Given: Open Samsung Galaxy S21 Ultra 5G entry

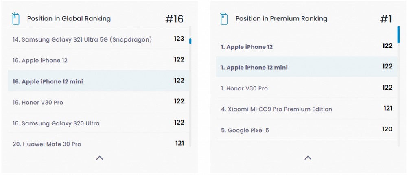Looking at the screenshot, I should point(98,39).
